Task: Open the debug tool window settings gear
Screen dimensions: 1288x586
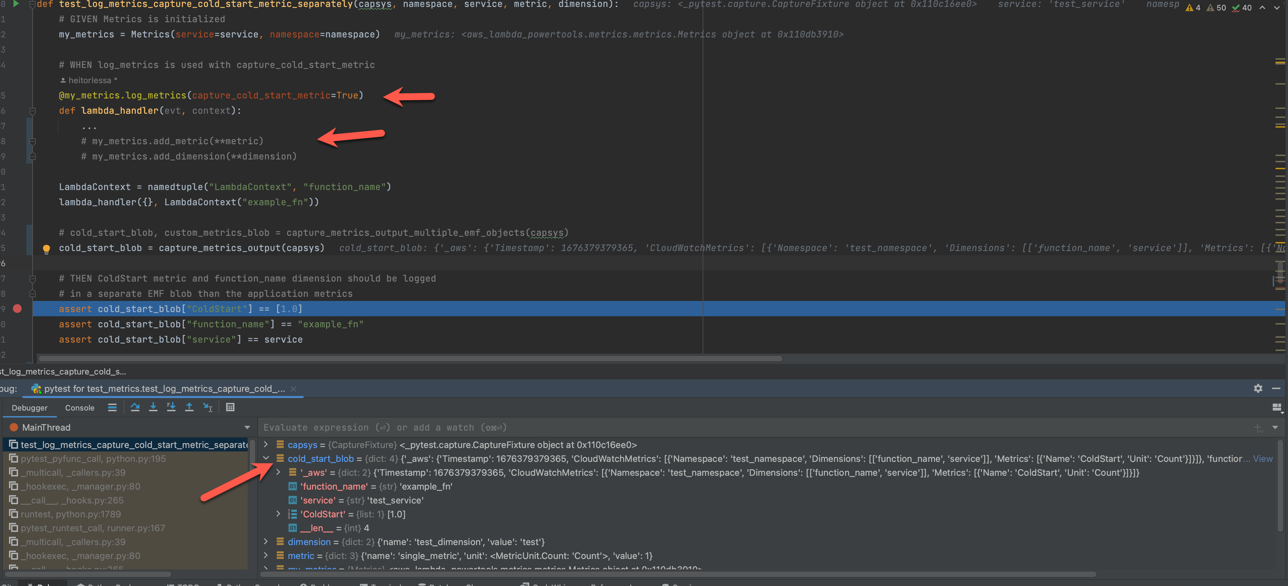Action: 1258,388
